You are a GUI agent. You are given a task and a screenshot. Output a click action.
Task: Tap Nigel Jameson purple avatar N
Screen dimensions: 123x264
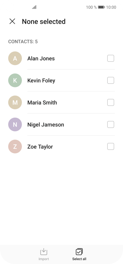click(15, 124)
